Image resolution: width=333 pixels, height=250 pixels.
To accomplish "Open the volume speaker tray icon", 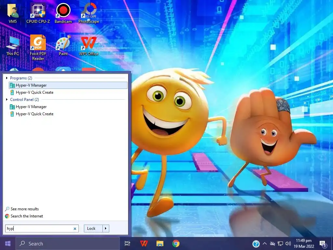I will coord(288,243).
